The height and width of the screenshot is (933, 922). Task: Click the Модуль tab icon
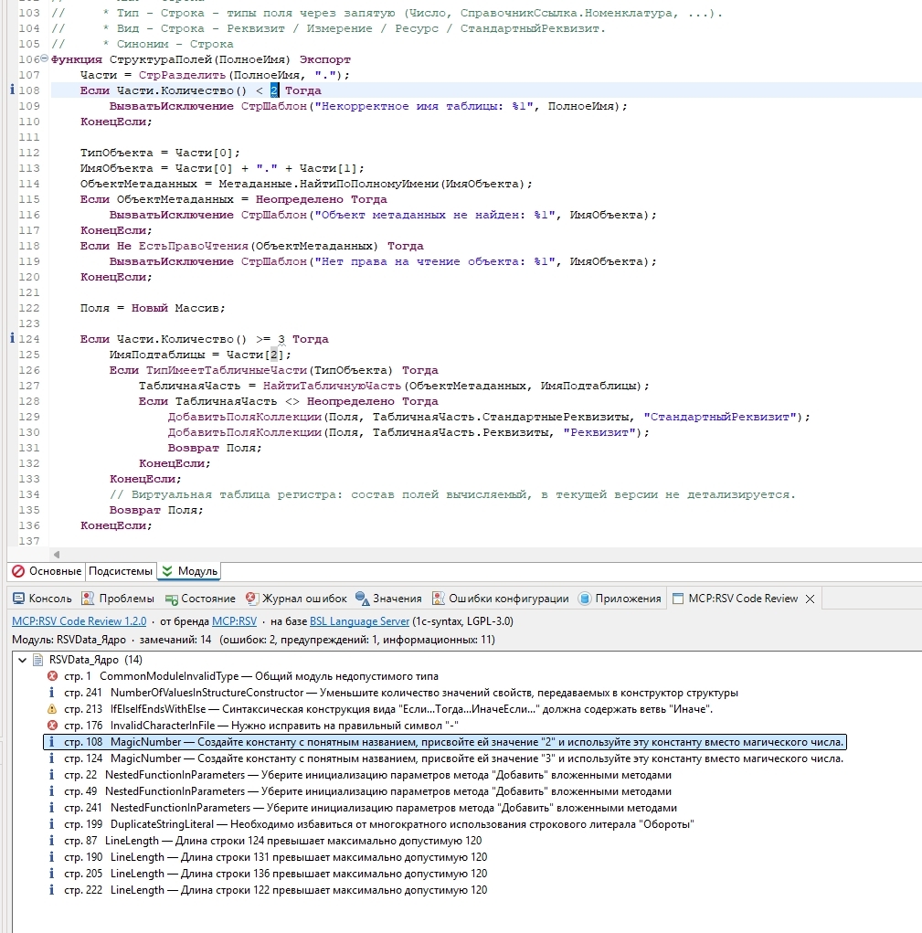[x=167, y=571]
